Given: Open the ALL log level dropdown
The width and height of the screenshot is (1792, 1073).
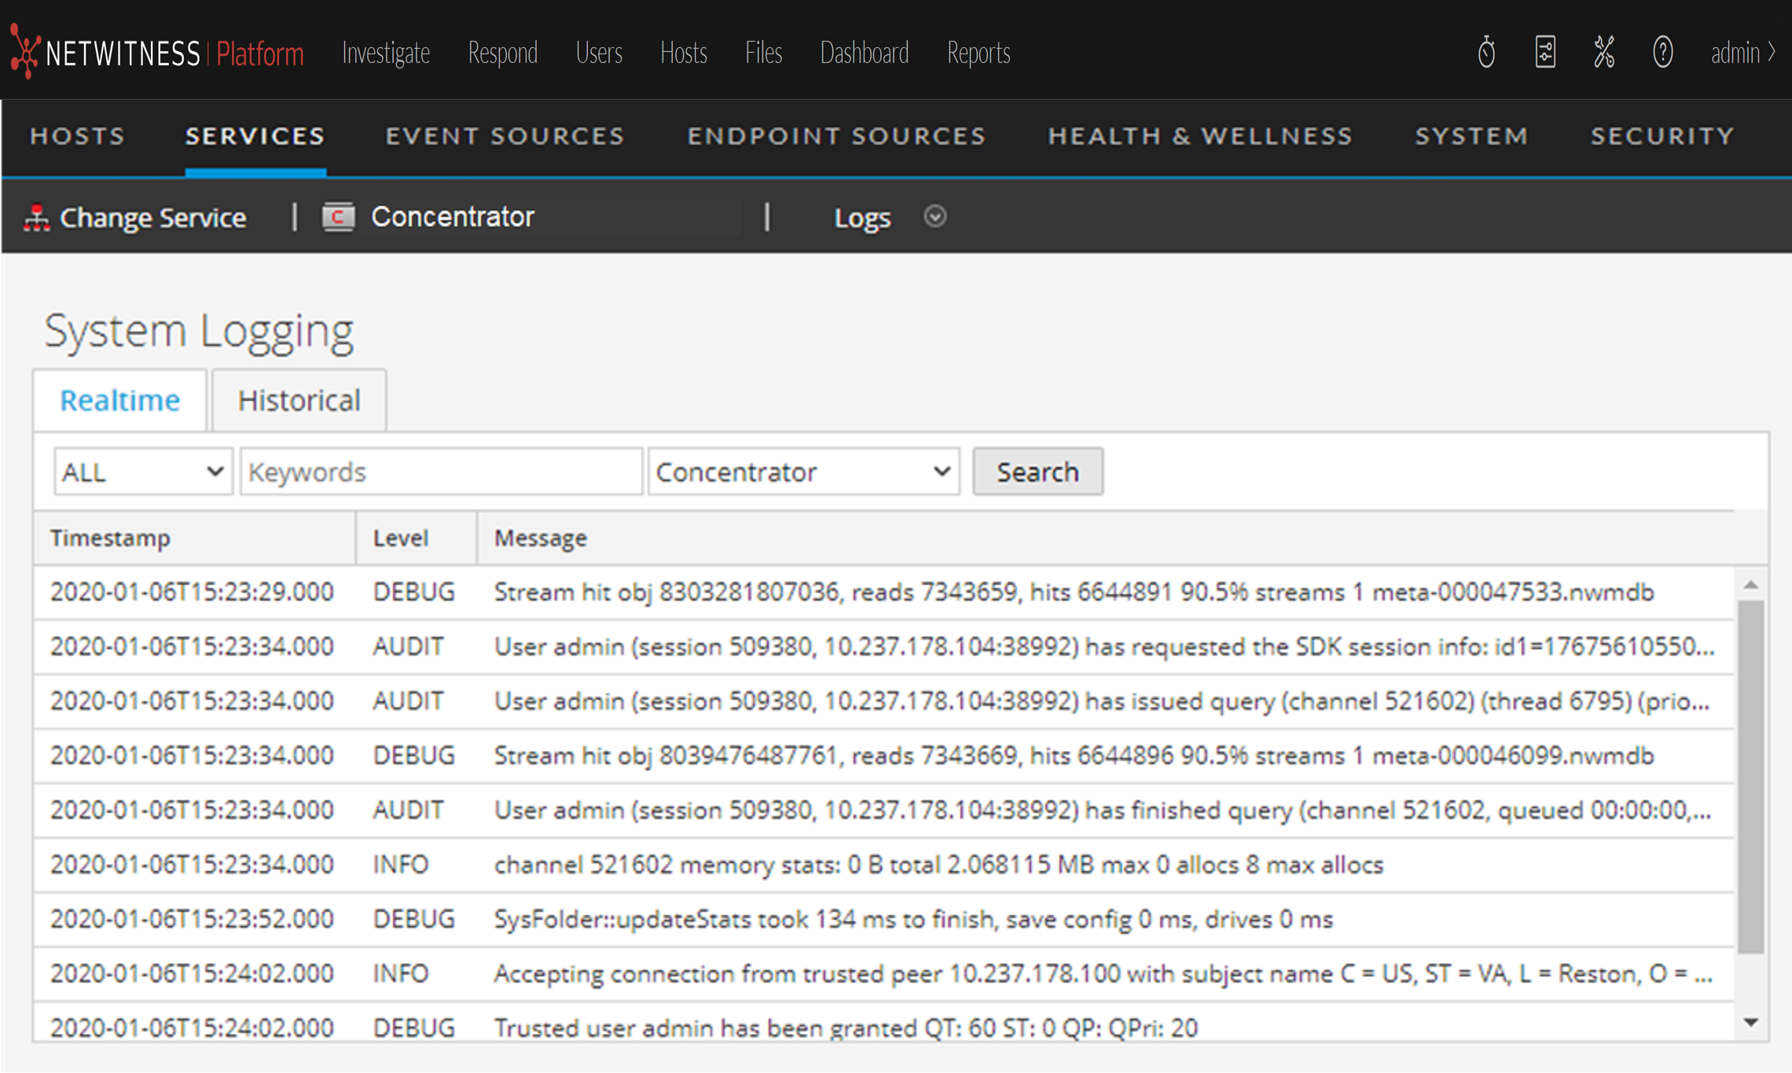Looking at the screenshot, I should click(143, 472).
